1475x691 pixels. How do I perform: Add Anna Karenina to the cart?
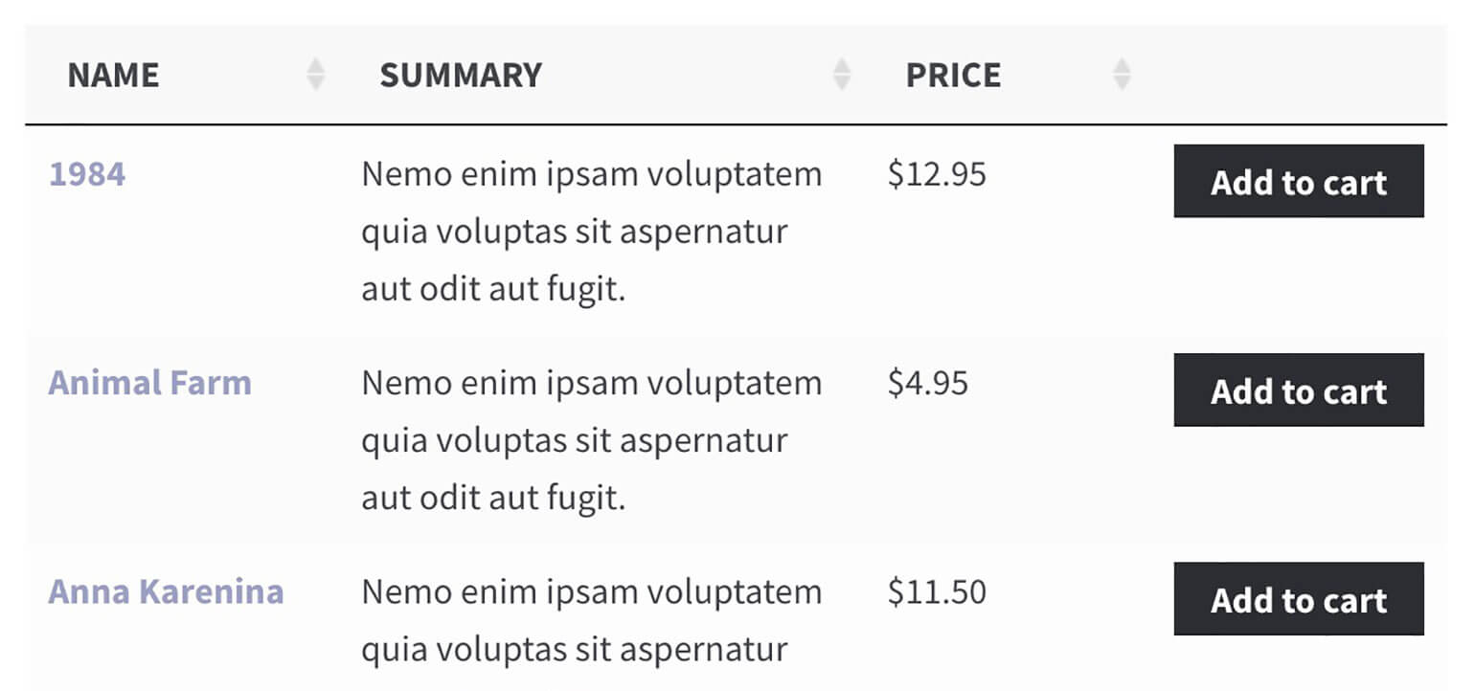point(1298,599)
